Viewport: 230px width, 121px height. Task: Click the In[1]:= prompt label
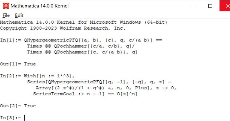tap(10, 40)
